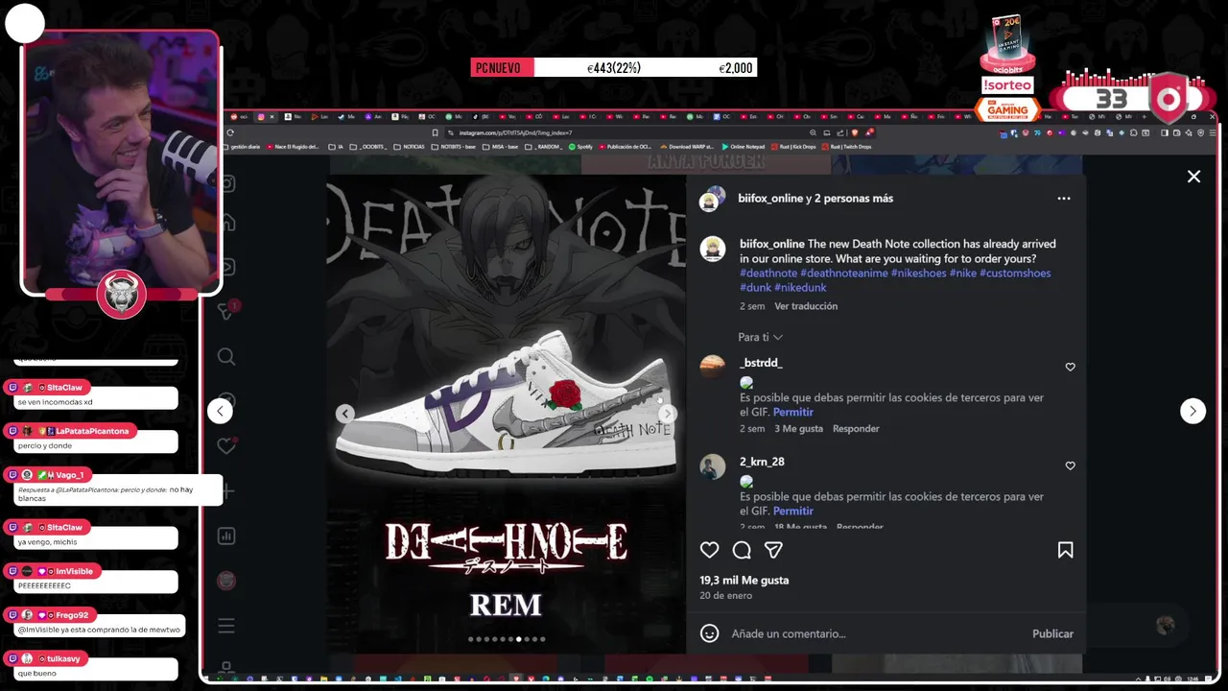Go to the next post with the right arrow

(x=1193, y=411)
